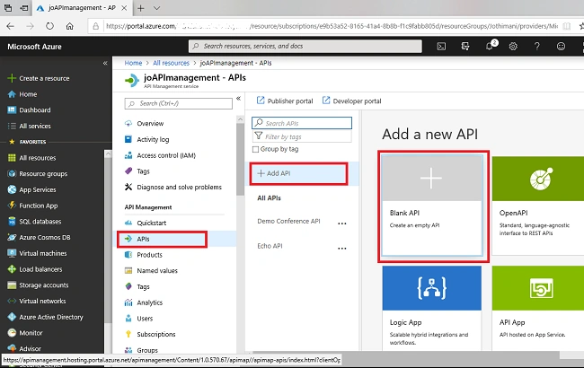Open Named values
Image resolution: width=584 pixels, height=368 pixels.
pos(151,271)
